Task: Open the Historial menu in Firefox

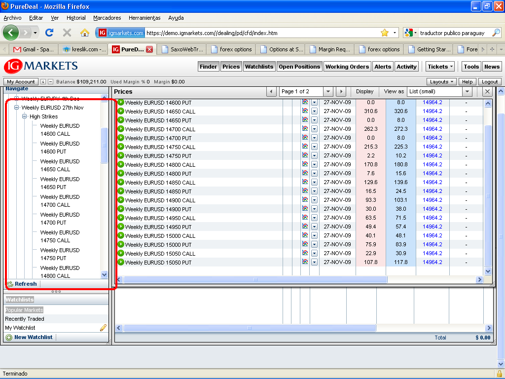Action: (x=76, y=18)
